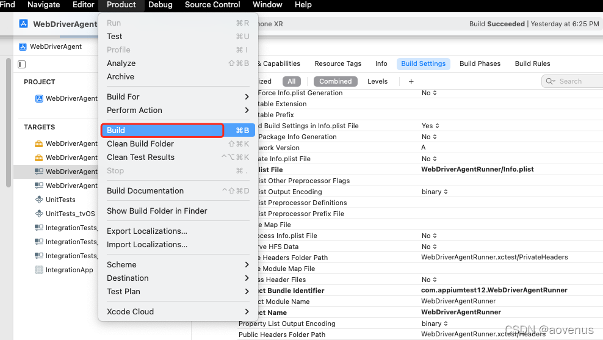
Task: Click Public Headers Folder Path row
Action: click(420, 335)
